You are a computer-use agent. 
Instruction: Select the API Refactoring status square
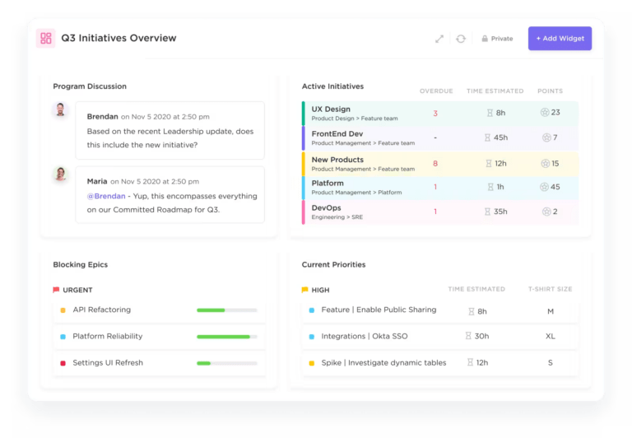pyautogui.click(x=63, y=310)
